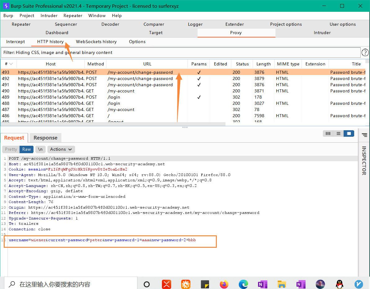370x289 pixels.
Task: Open the Help menu
Action: click(117, 16)
